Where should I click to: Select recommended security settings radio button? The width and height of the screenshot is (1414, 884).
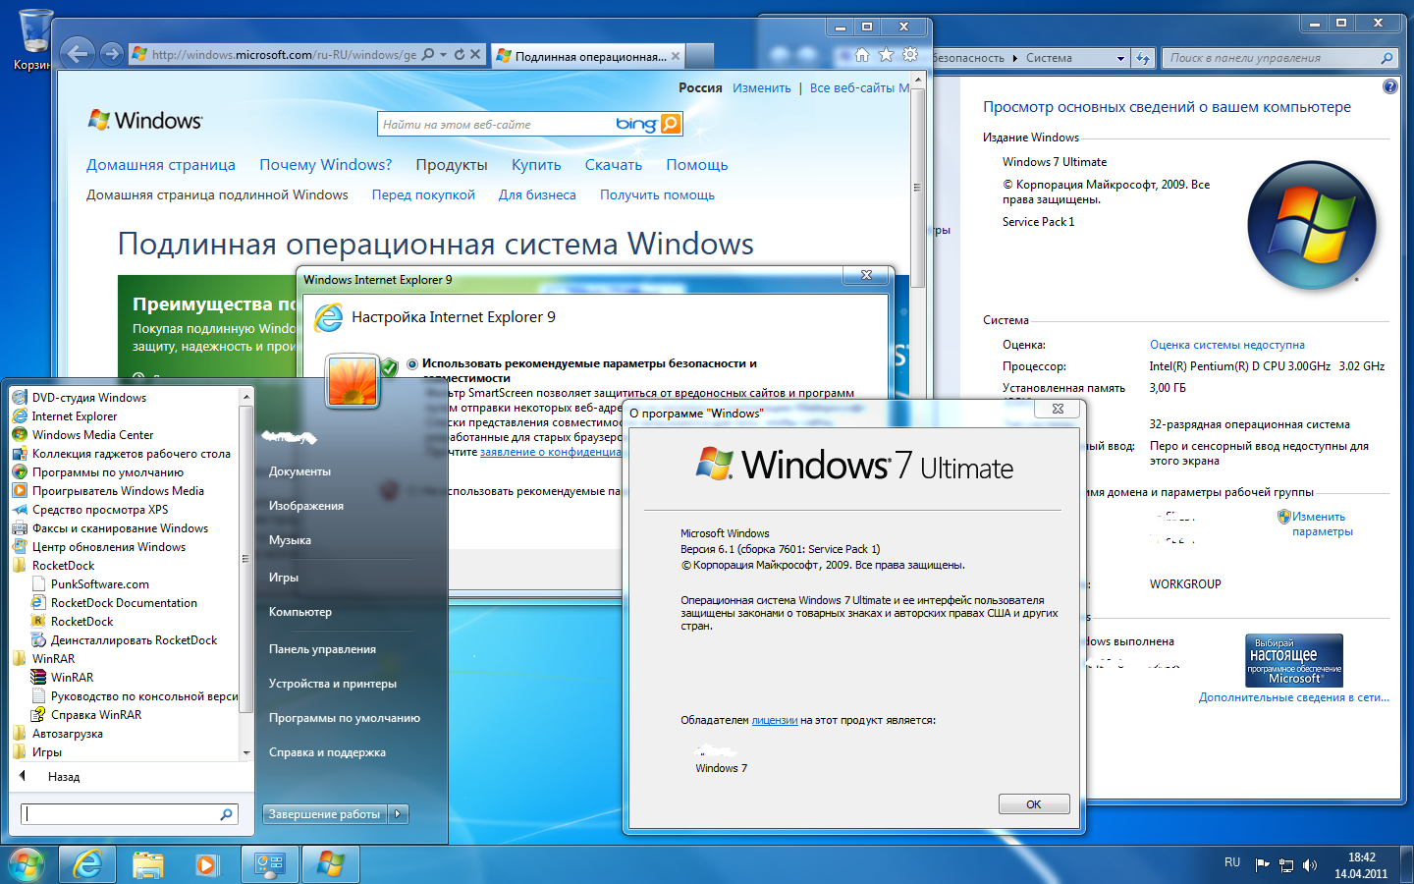coord(412,363)
